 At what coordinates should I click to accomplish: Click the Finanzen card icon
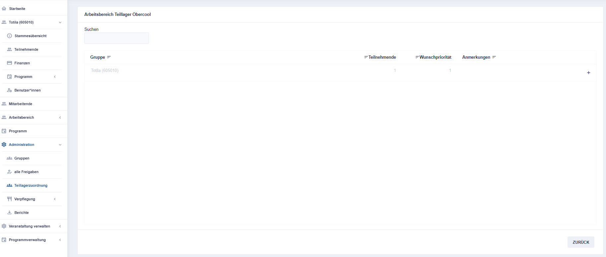coord(10,63)
